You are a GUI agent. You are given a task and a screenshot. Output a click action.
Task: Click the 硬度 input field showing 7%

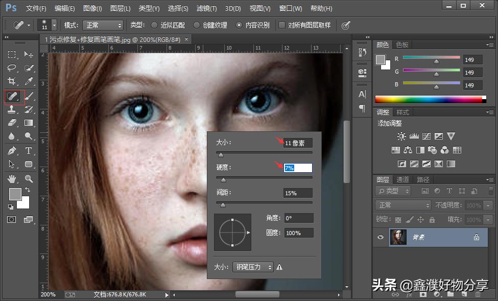(298, 168)
